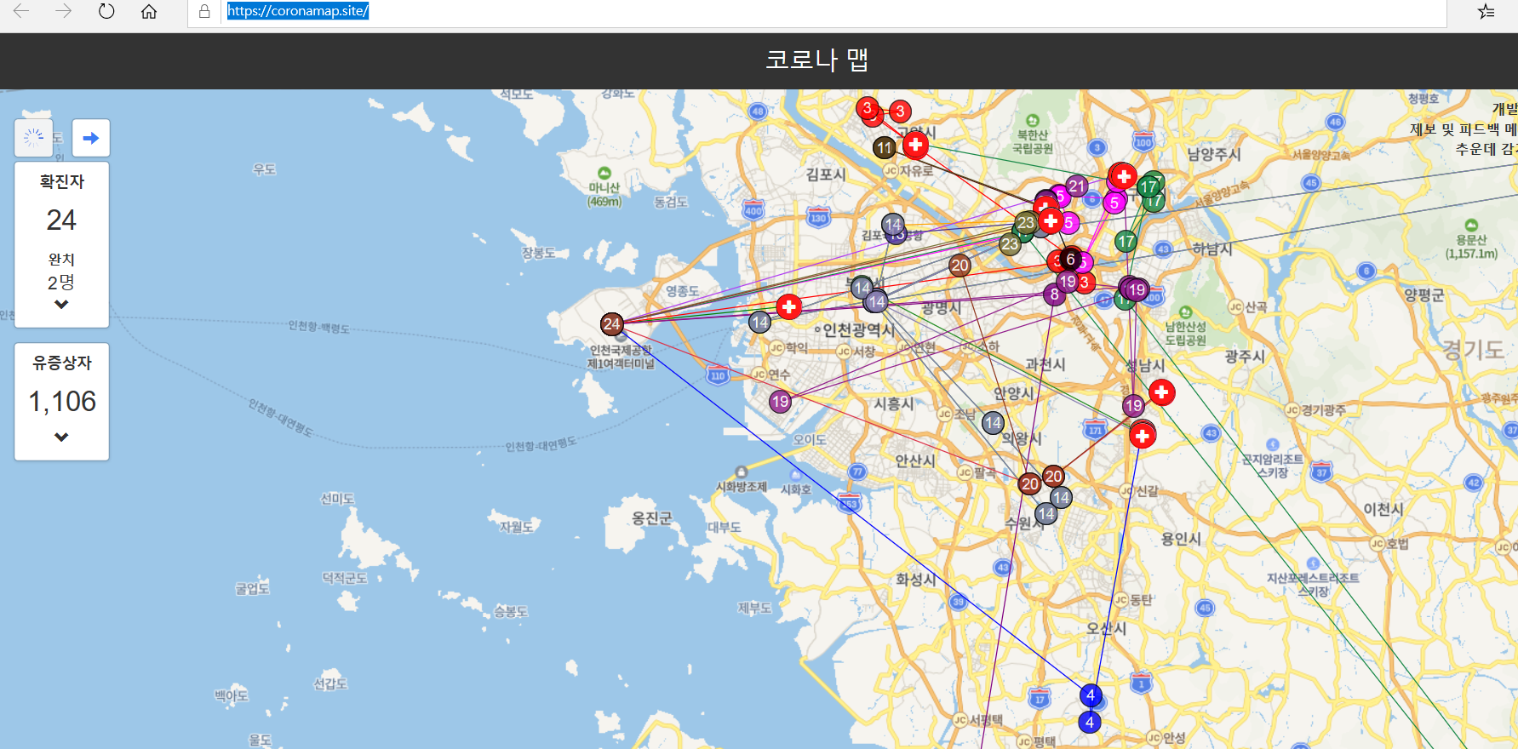Expand the 유증상자 panel chevron
Screen dimensions: 1518x749
pos(61,437)
